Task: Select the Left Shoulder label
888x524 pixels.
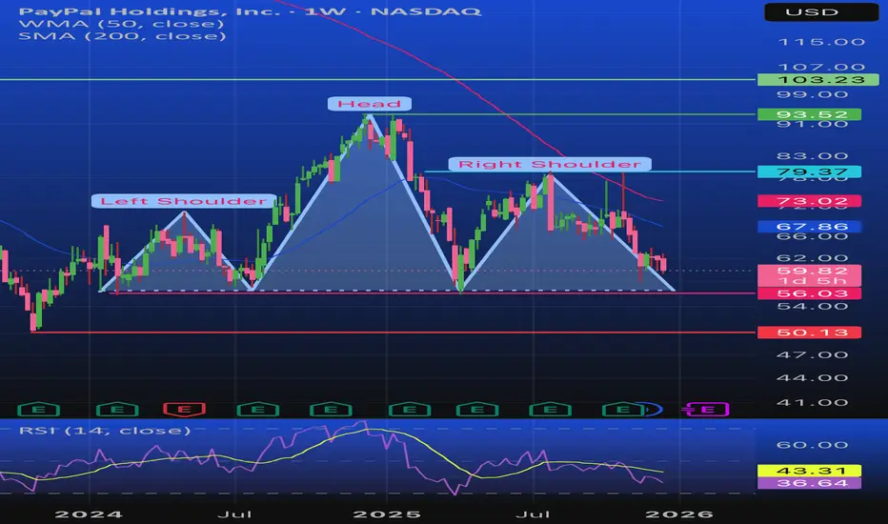Action: [184, 201]
